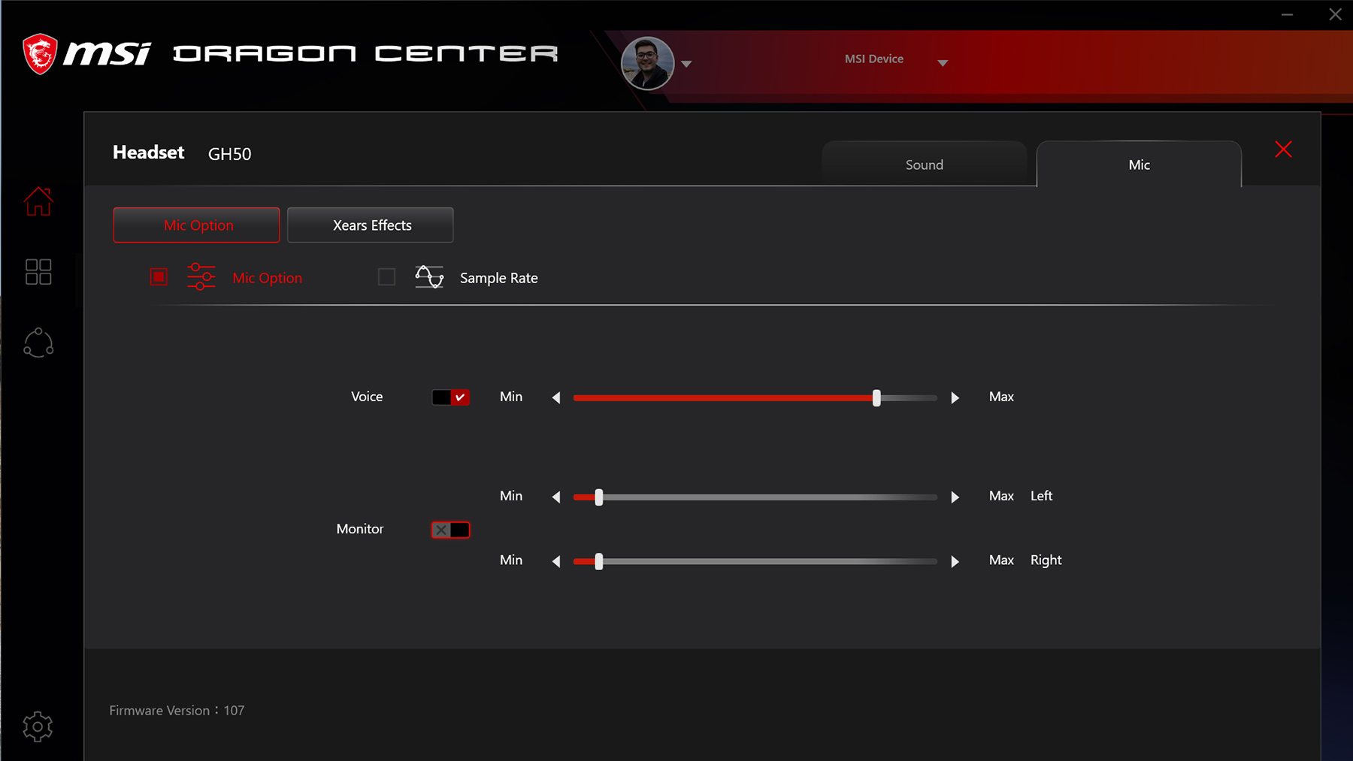Viewport: 1353px width, 761px height.
Task: Click the Mic Option sliders icon
Action: (x=201, y=276)
